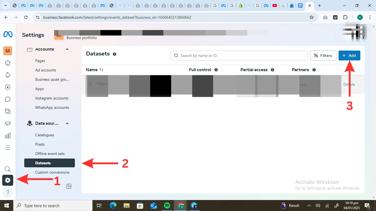Launch Microsoft Edge from taskbar
The width and height of the screenshot is (376, 211).
[113, 206]
